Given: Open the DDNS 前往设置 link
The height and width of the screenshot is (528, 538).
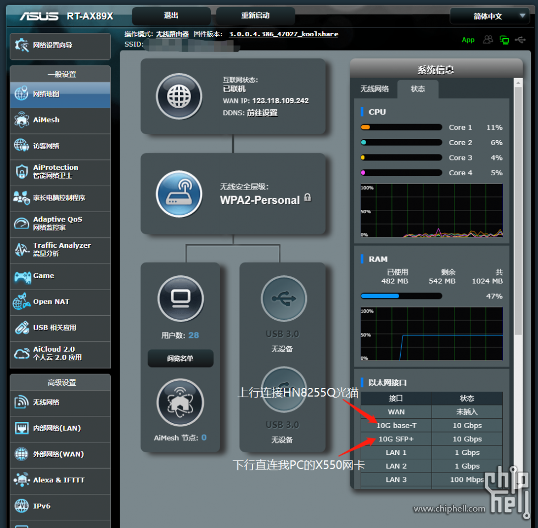Looking at the screenshot, I should [x=262, y=113].
